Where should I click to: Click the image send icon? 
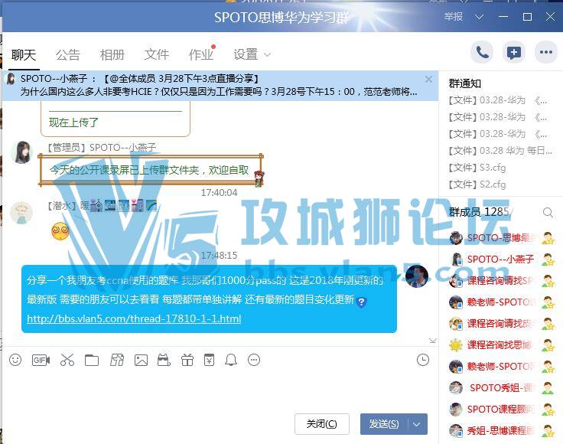point(141,360)
